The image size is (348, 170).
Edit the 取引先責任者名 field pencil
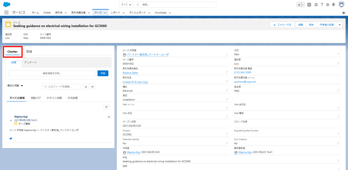click(227, 72)
